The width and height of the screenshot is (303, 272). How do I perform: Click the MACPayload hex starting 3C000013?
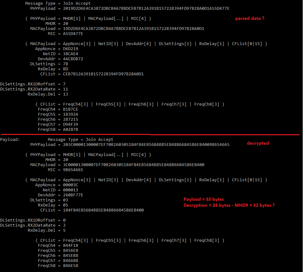(x=134, y=165)
